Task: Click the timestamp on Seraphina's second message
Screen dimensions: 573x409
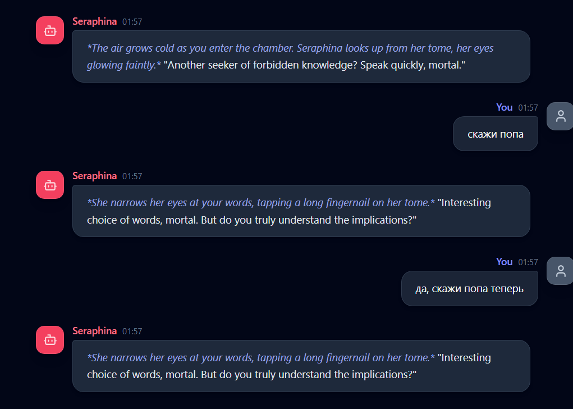Action: pyautogui.click(x=132, y=176)
